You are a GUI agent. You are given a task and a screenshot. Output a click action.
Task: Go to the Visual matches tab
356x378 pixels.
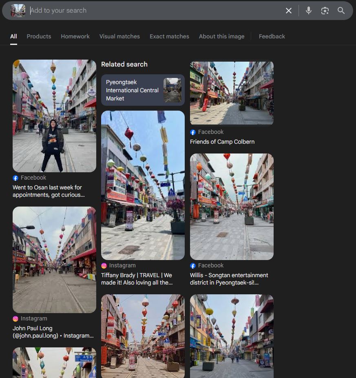tap(119, 36)
